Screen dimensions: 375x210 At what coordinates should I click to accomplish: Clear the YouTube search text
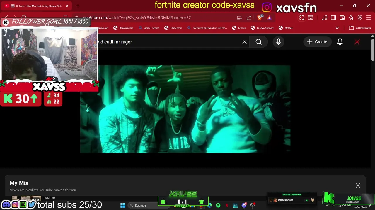tap(245, 42)
